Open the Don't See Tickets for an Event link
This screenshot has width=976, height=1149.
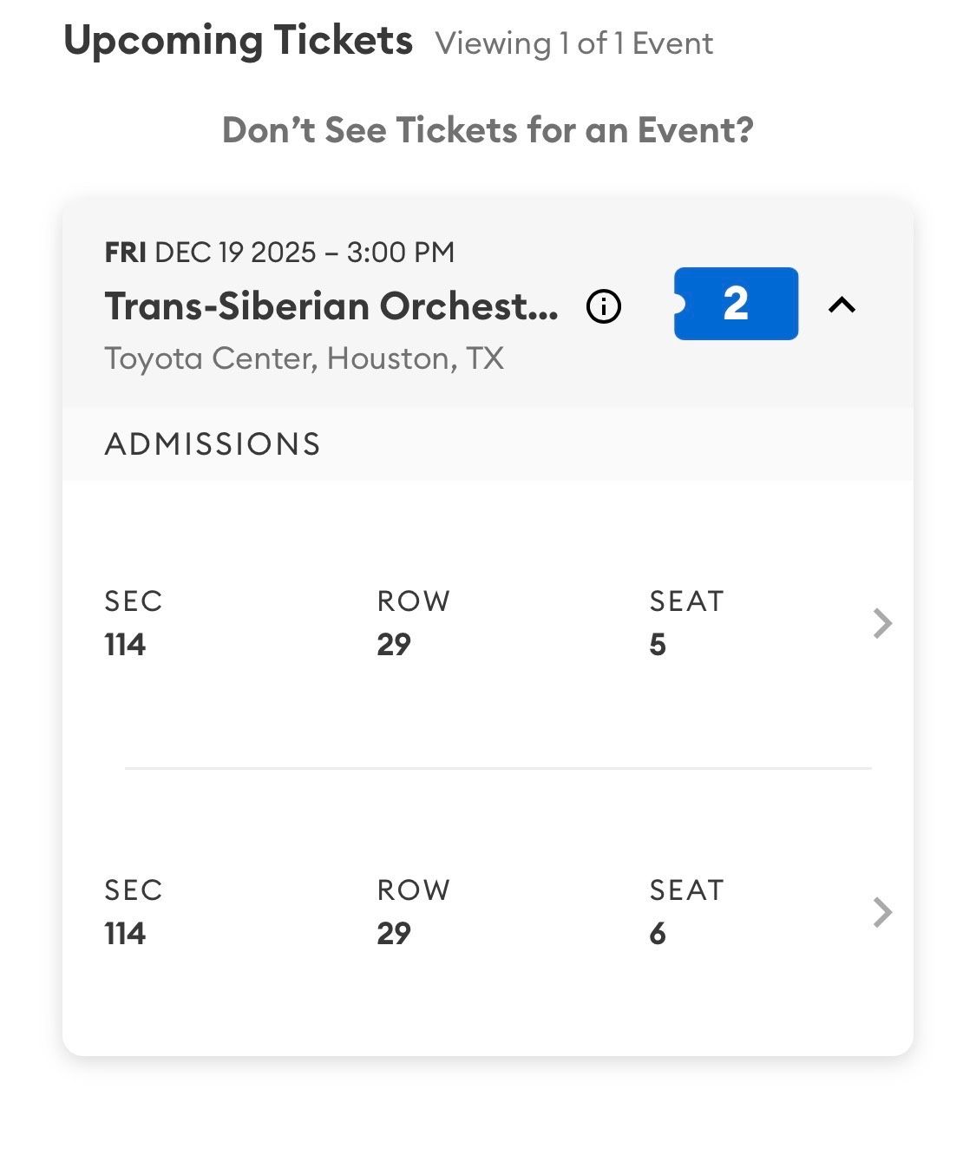pyautogui.click(x=488, y=129)
